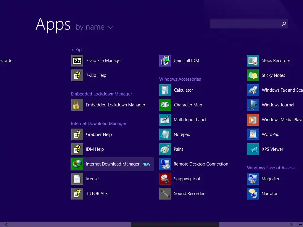The image size is (303, 227).
Task: Launch the Windows Media Player icon
Action: tap(253, 120)
